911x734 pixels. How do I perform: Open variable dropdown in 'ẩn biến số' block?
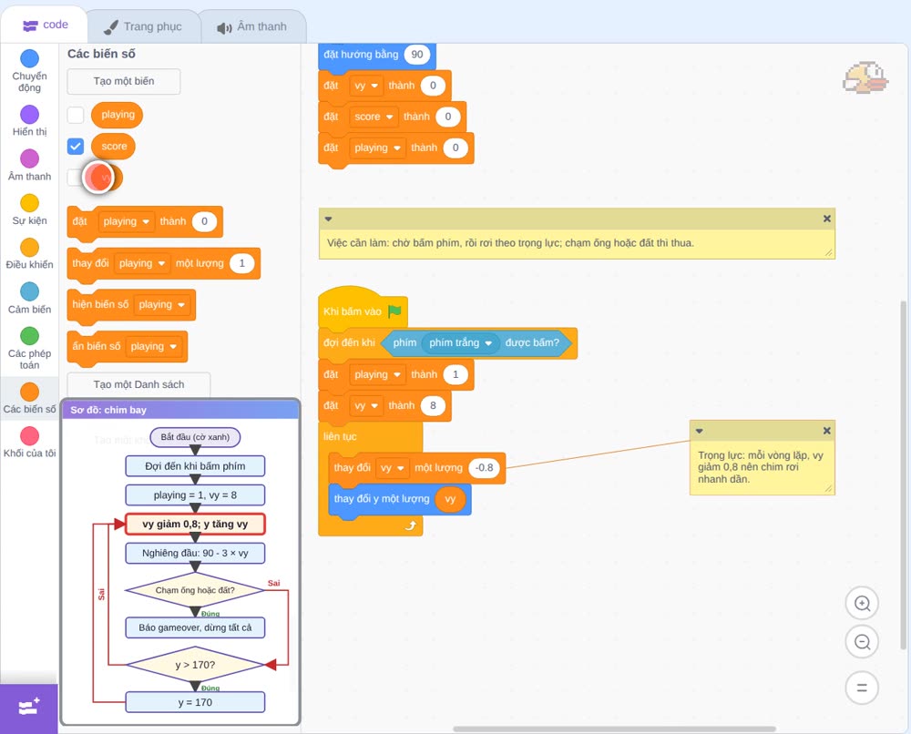[x=153, y=346]
